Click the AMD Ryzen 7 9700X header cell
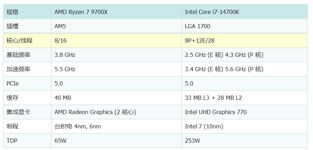 (x=81, y=12)
